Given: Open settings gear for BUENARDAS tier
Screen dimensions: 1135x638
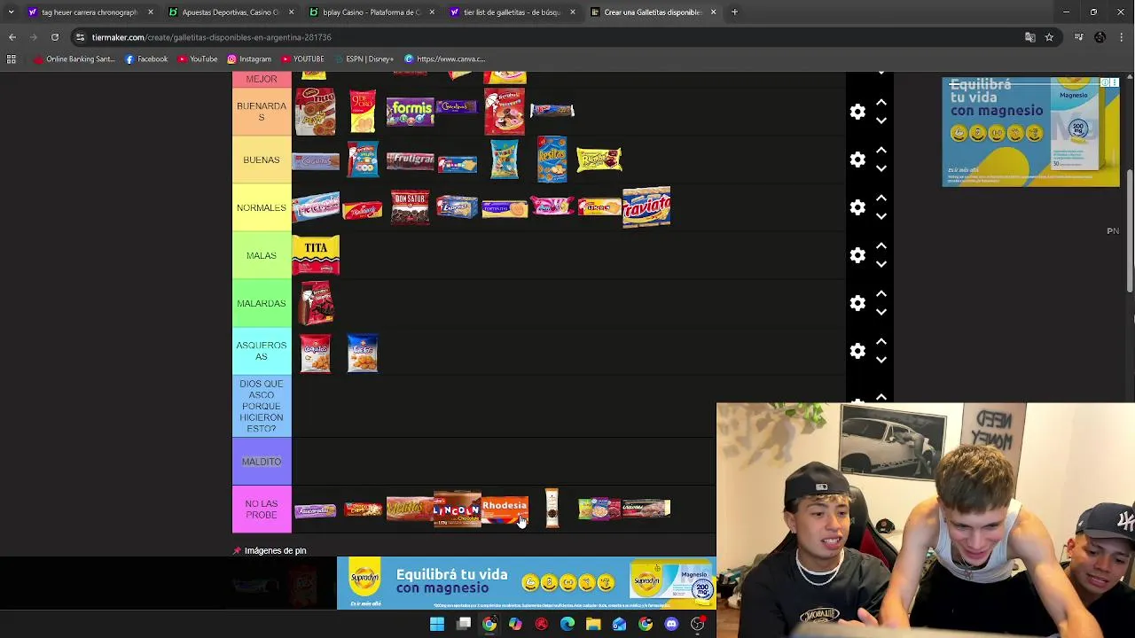Looking at the screenshot, I should pyautogui.click(x=857, y=112).
